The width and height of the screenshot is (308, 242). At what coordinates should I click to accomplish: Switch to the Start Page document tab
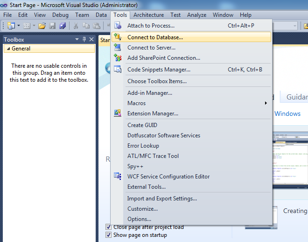click(105, 40)
